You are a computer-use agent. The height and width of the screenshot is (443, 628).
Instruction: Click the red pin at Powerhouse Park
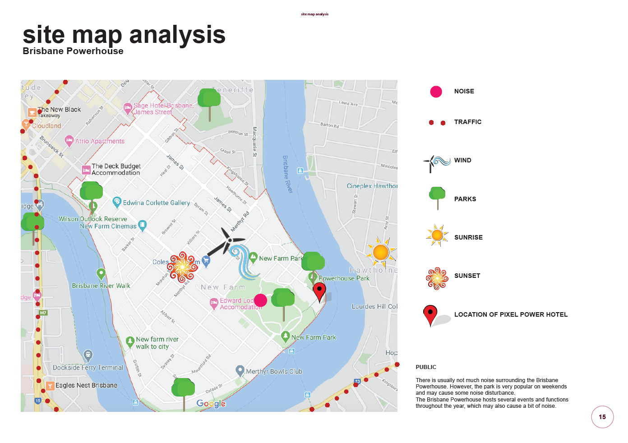coord(319,292)
